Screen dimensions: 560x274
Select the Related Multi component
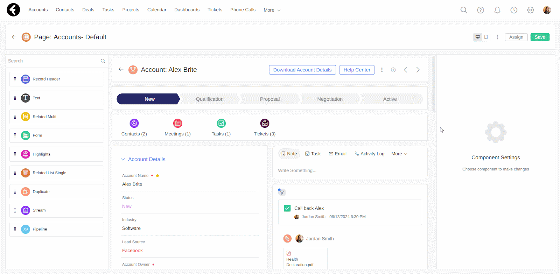point(57,117)
